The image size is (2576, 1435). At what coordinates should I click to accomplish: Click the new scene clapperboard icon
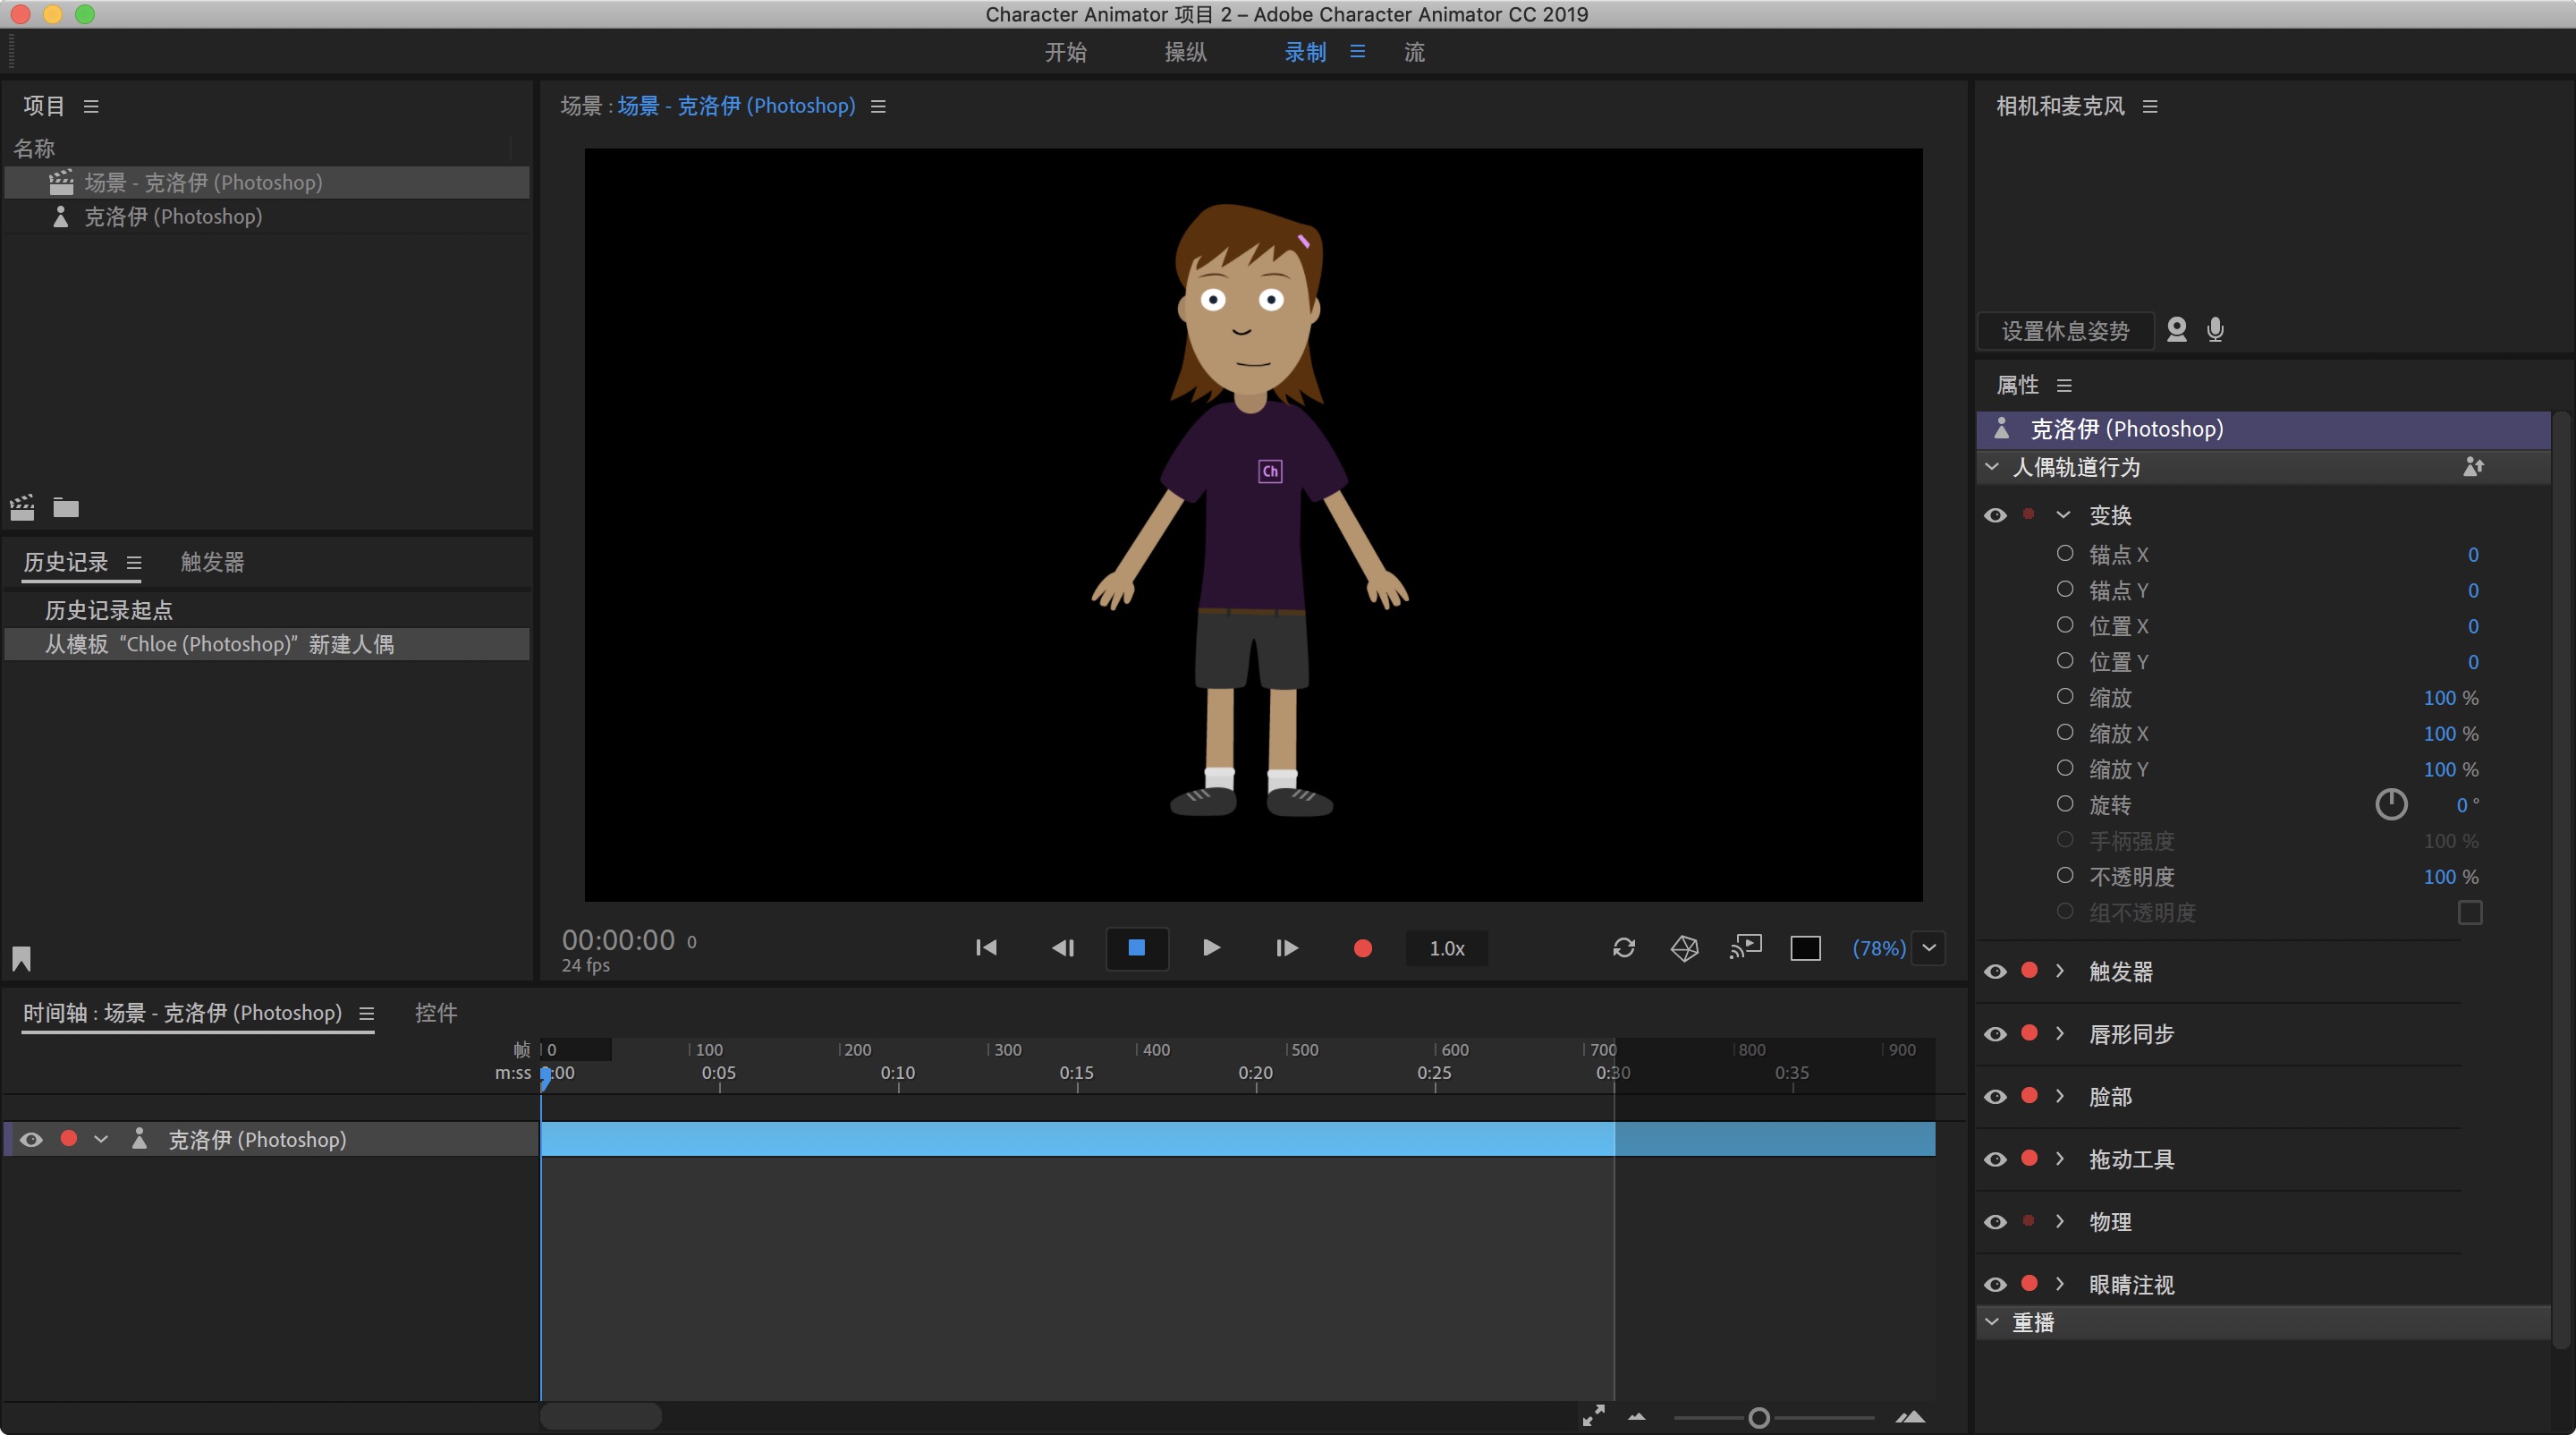[22, 508]
